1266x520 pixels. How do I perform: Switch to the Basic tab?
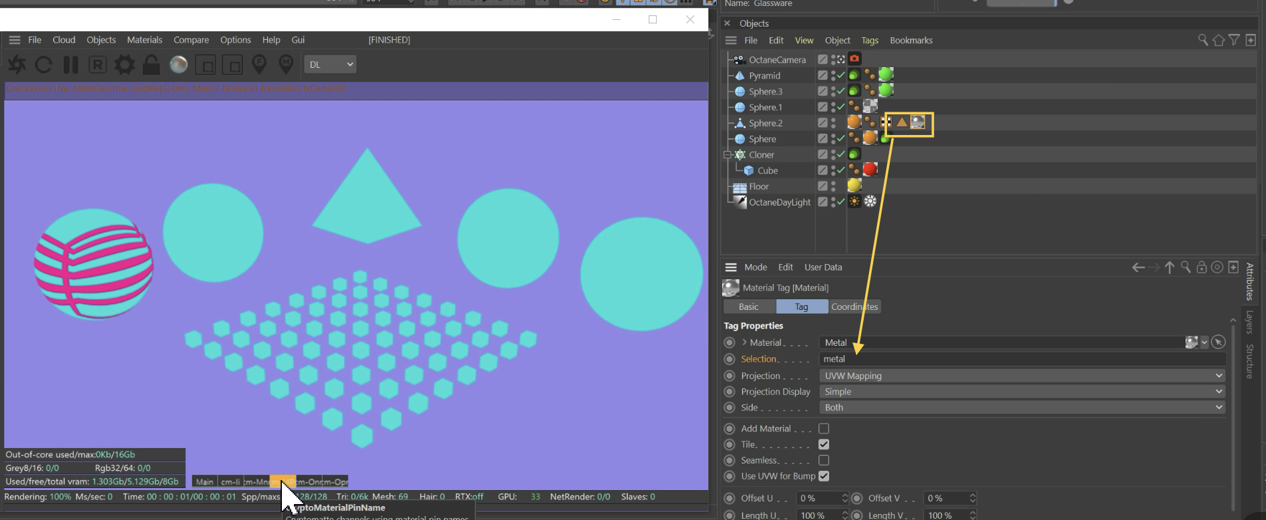(749, 307)
